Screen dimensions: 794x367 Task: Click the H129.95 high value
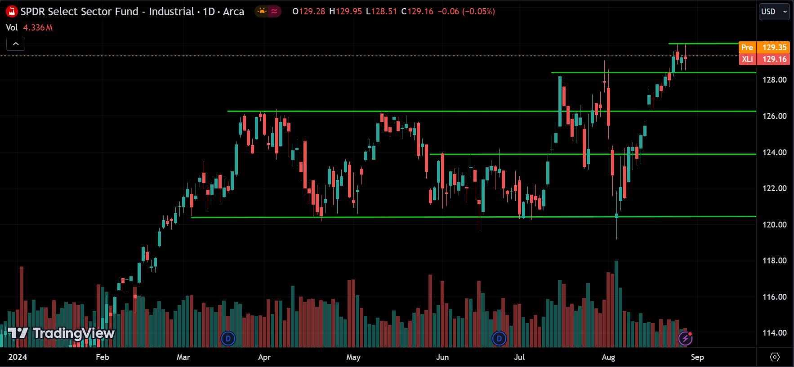[x=345, y=11]
